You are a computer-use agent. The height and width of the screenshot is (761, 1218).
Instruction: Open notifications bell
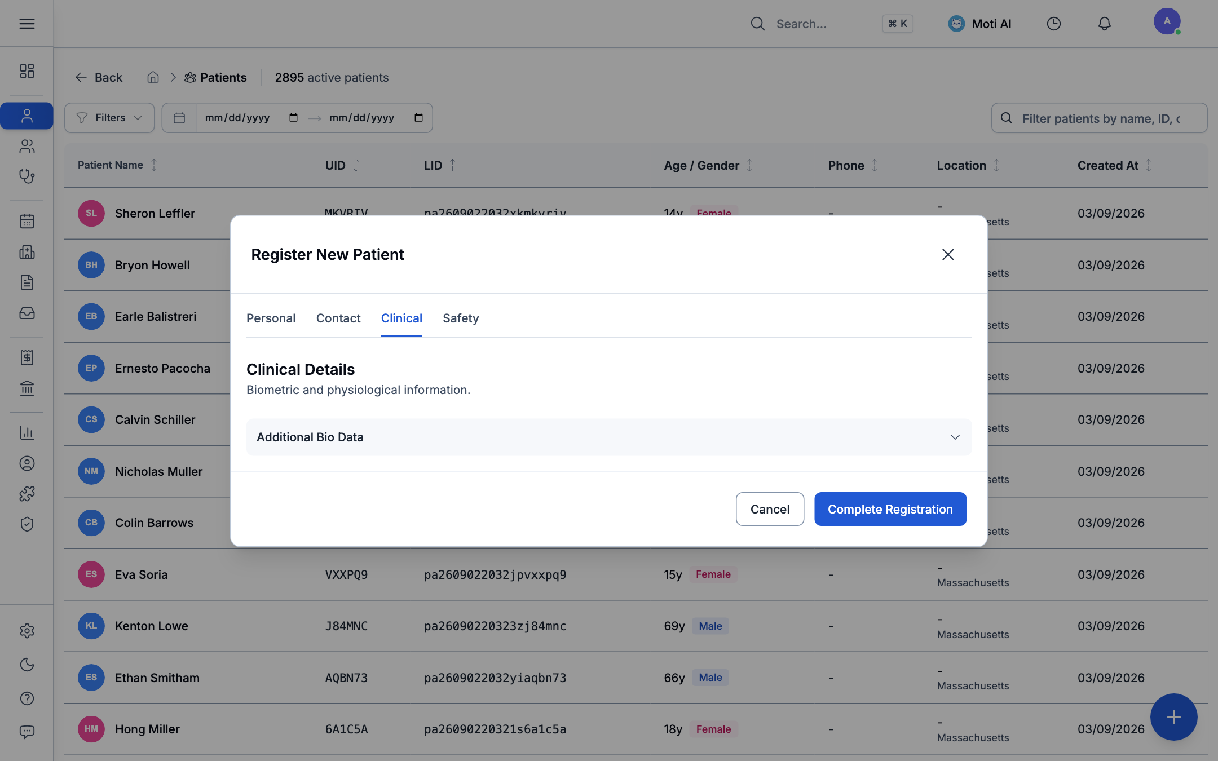click(x=1104, y=24)
